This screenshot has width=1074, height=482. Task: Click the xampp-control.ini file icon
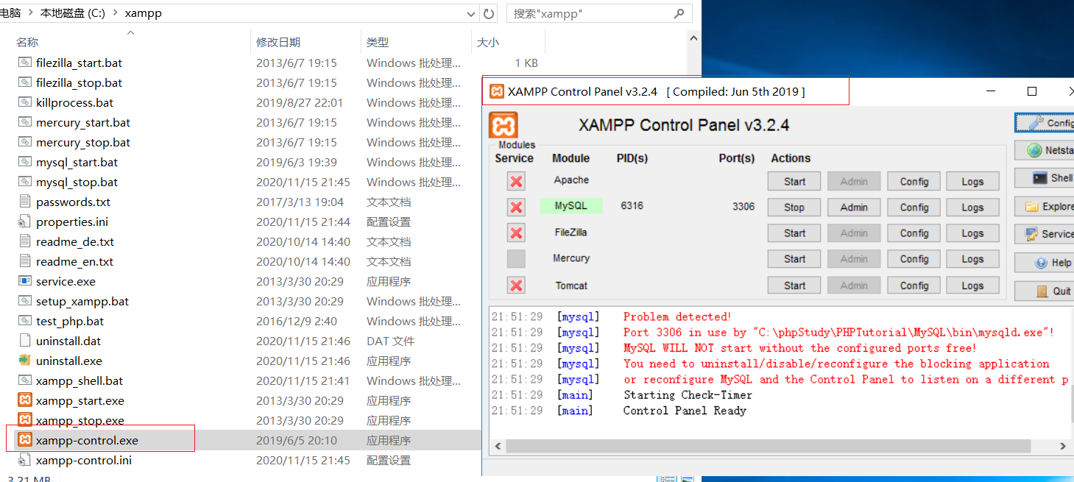click(25, 461)
